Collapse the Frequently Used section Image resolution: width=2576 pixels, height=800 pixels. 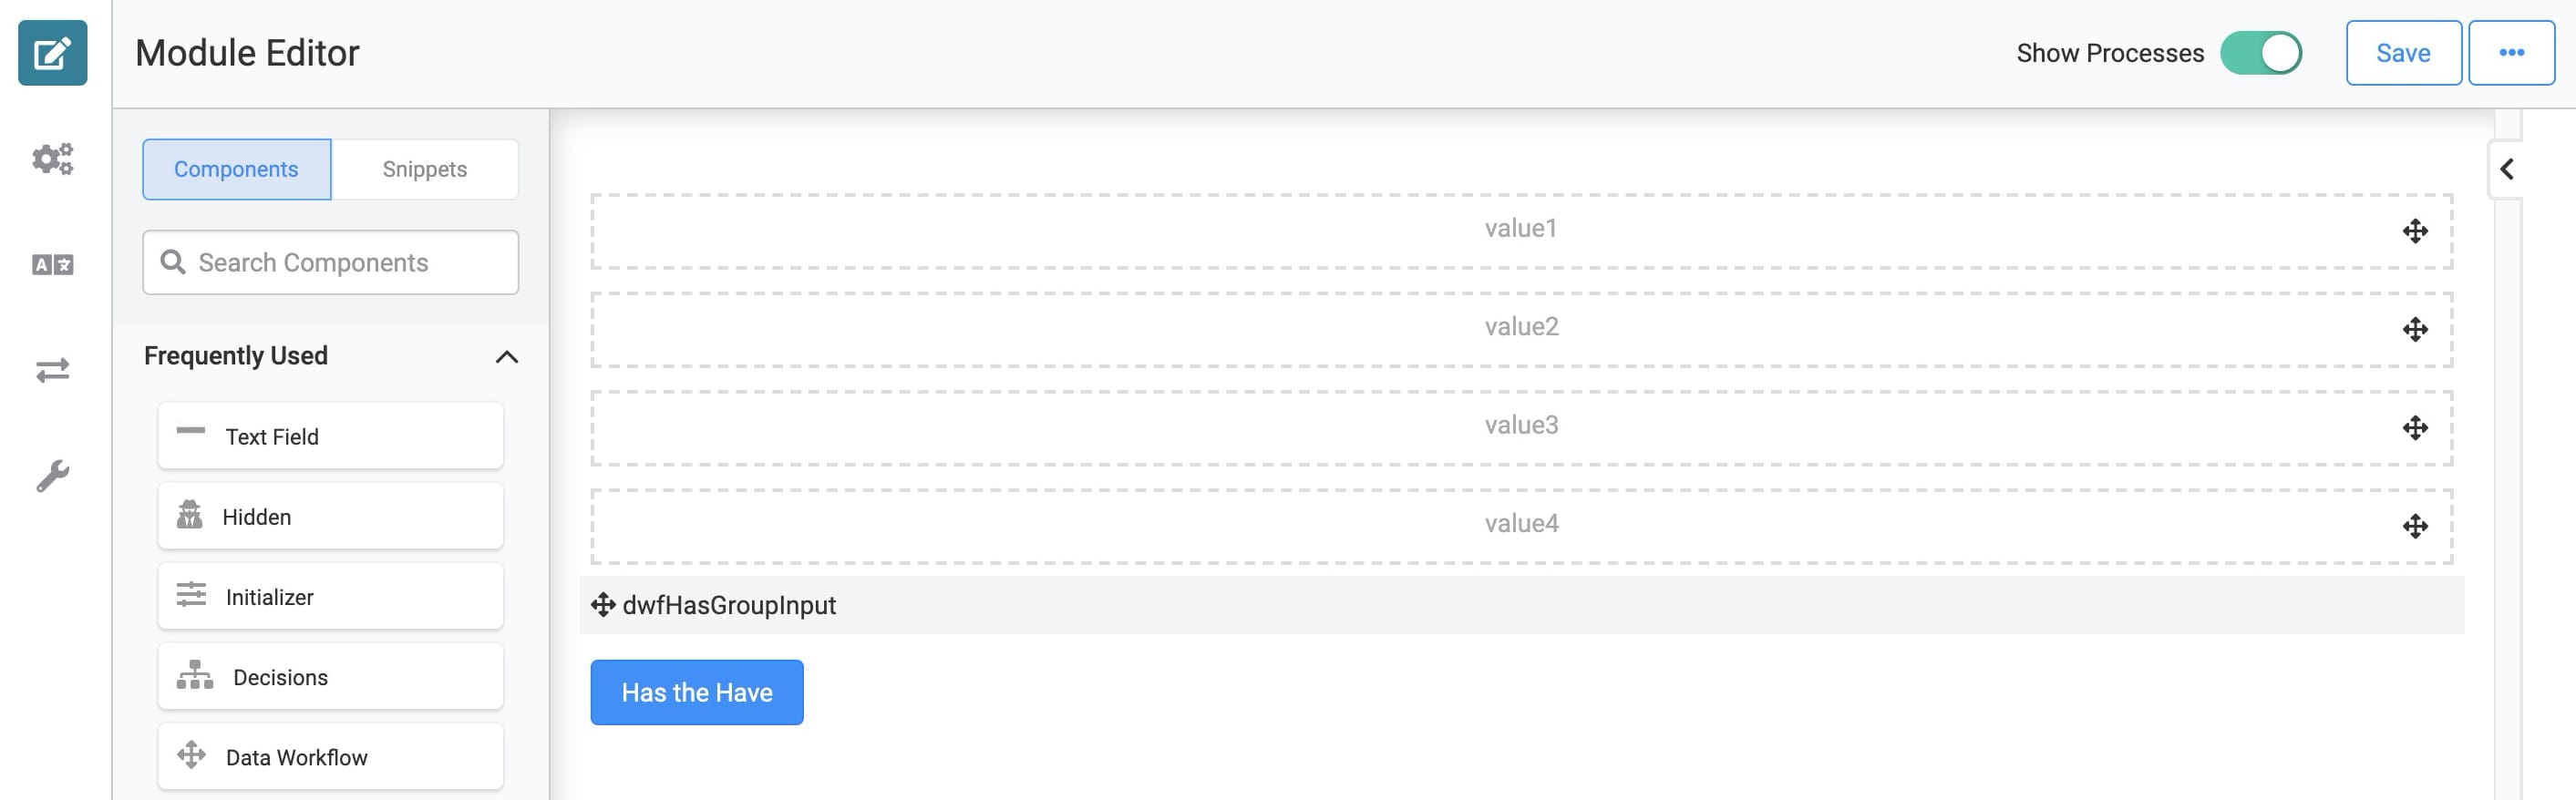pyautogui.click(x=507, y=357)
